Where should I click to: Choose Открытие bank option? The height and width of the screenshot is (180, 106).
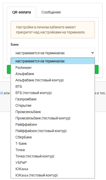click(53, 105)
